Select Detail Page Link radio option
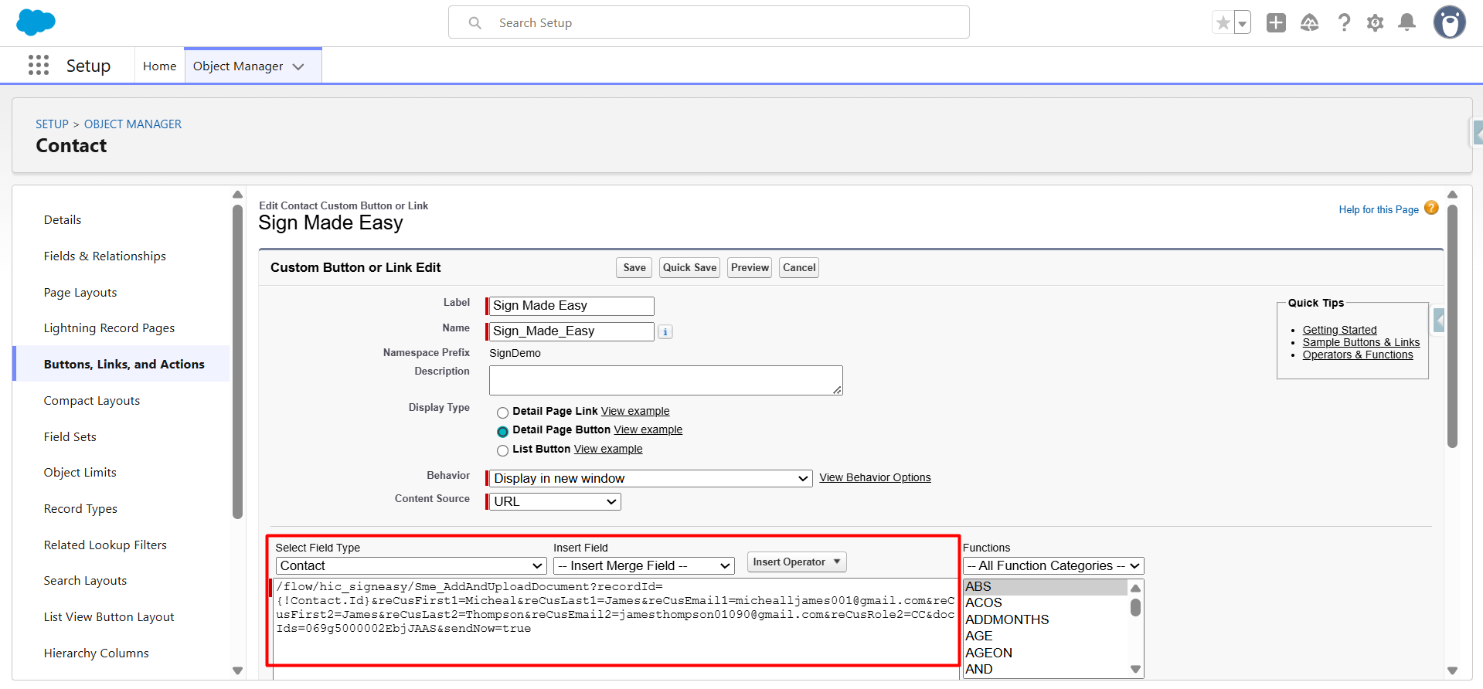This screenshot has width=1483, height=689. click(503, 412)
